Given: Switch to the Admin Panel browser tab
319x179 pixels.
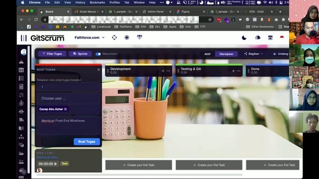Looking at the screenshot, I should point(157,12).
